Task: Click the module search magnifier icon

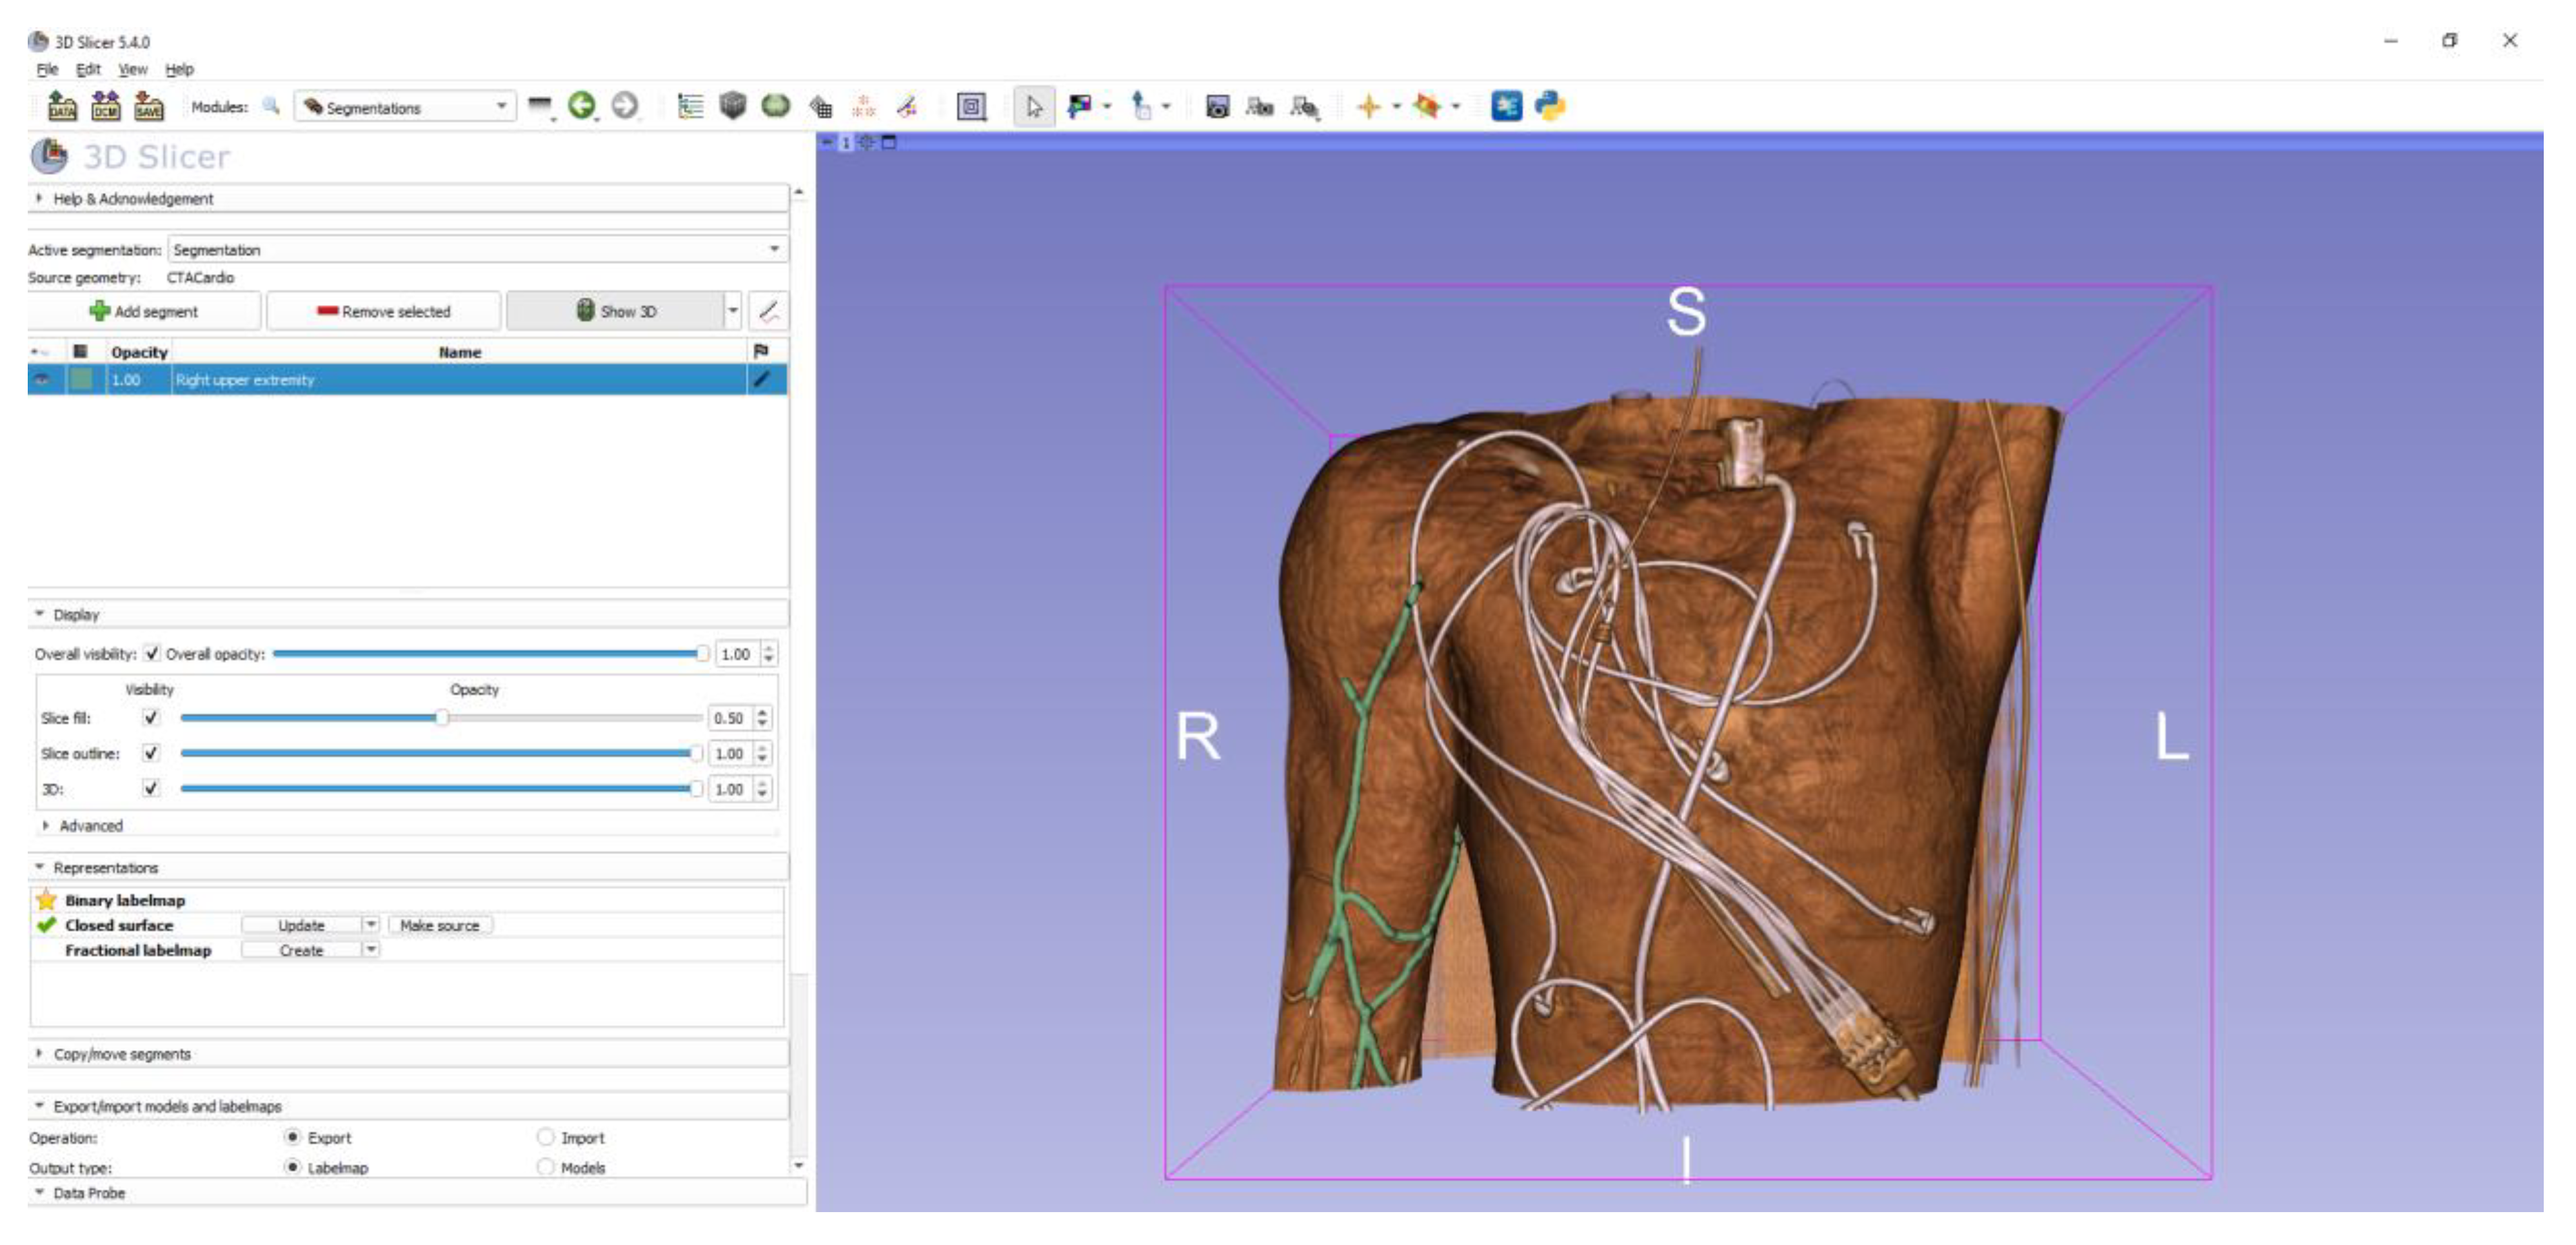Action: 271,106
